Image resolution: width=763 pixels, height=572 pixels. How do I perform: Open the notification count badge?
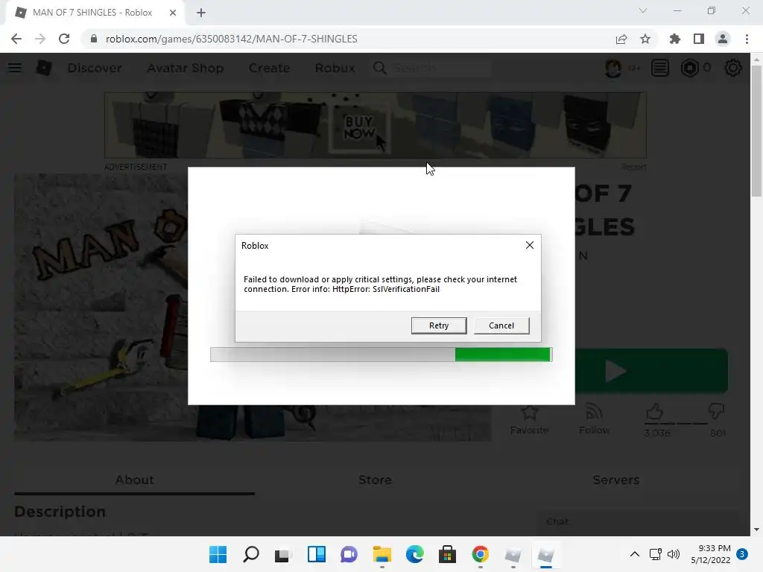point(742,554)
